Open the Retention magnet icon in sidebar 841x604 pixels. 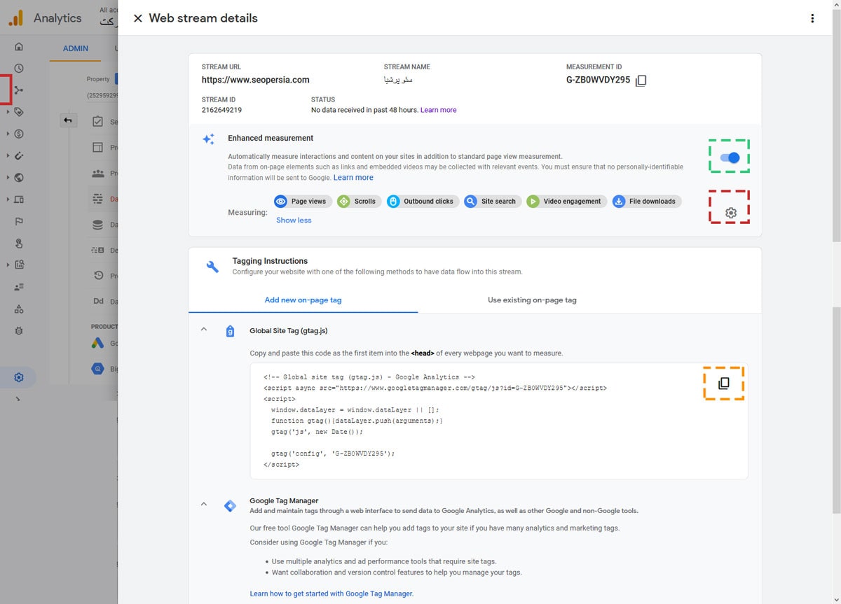click(x=19, y=156)
